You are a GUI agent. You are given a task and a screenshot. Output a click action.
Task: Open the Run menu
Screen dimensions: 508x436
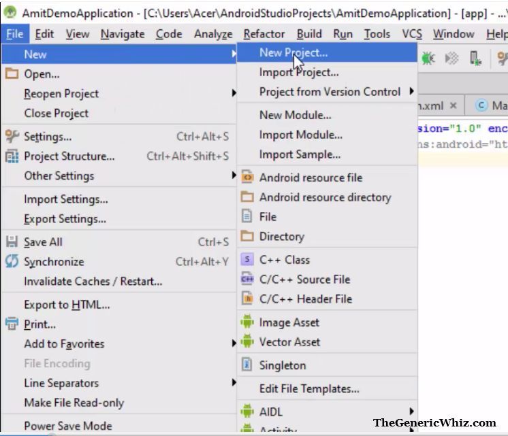343,34
